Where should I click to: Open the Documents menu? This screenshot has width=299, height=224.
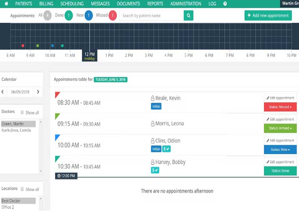128,4
